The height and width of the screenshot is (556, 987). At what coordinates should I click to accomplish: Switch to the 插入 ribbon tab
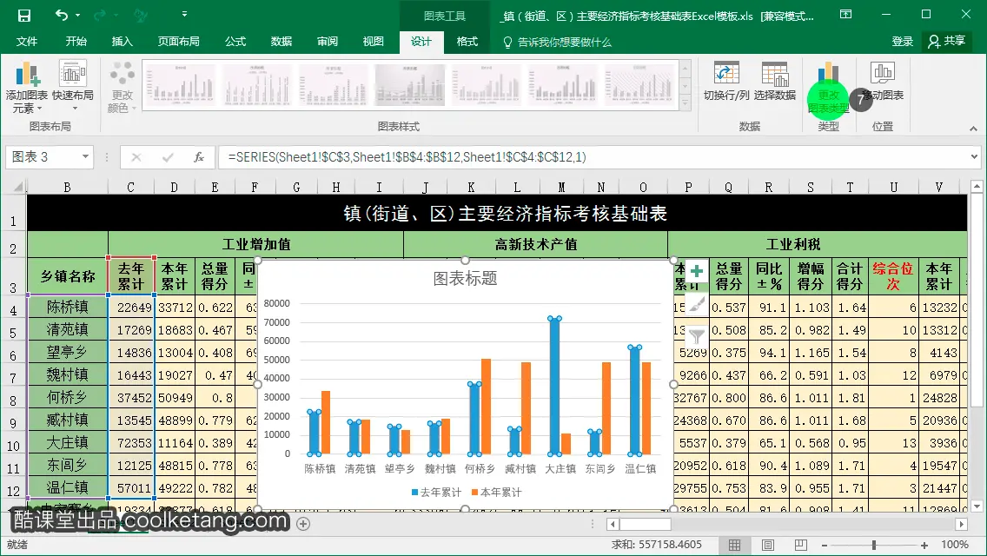[x=122, y=41]
